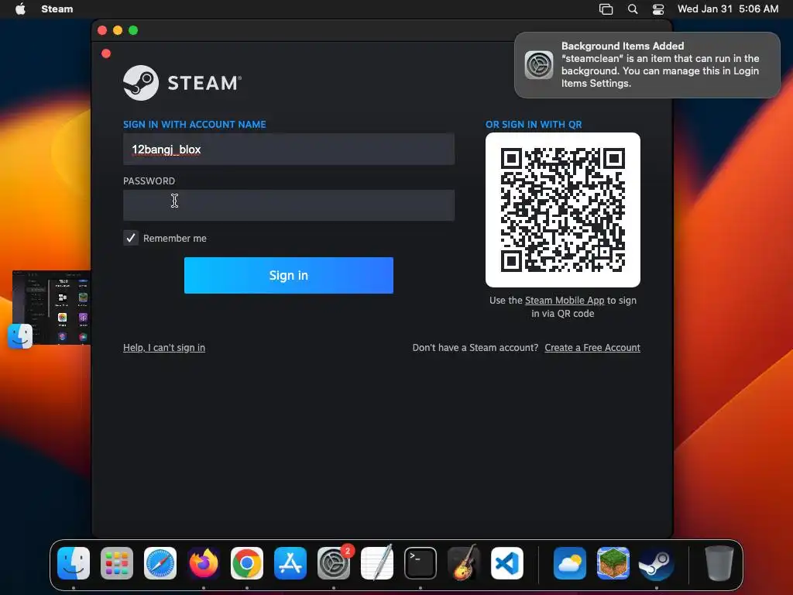
Task: Close the Steam window with the red title bar button
Action: point(102,30)
